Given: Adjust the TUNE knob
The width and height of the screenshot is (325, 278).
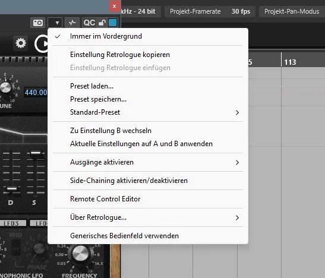Looking at the screenshot, I should point(6,88).
